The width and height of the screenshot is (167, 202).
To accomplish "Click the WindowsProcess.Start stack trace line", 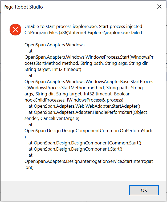I will pos(89,57).
